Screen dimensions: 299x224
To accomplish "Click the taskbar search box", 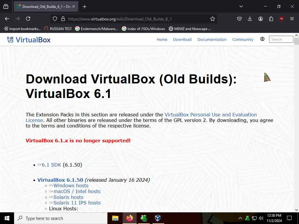I will click(61, 218).
